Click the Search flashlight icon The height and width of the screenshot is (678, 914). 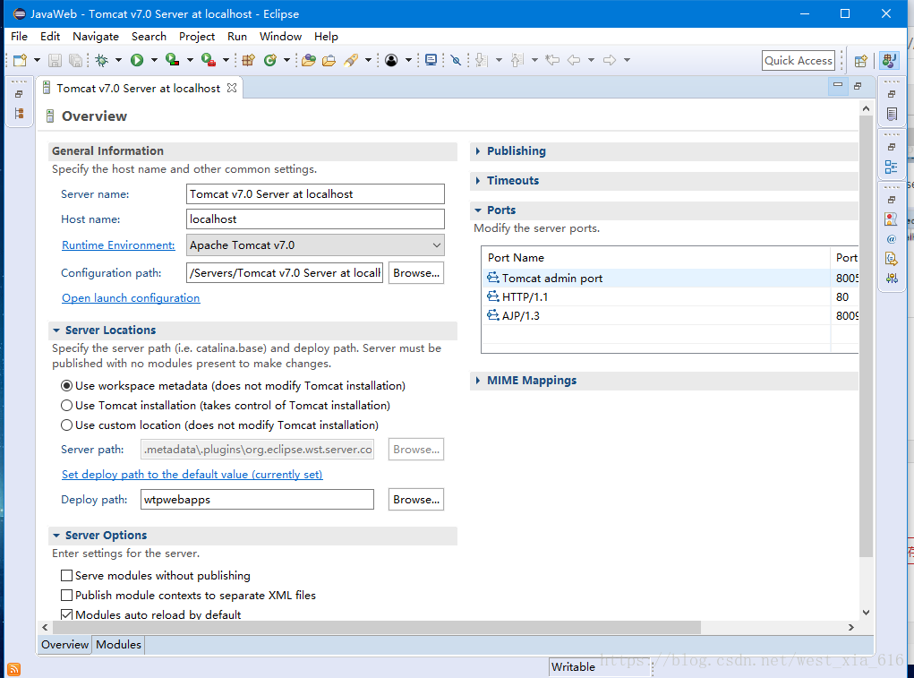(351, 60)
